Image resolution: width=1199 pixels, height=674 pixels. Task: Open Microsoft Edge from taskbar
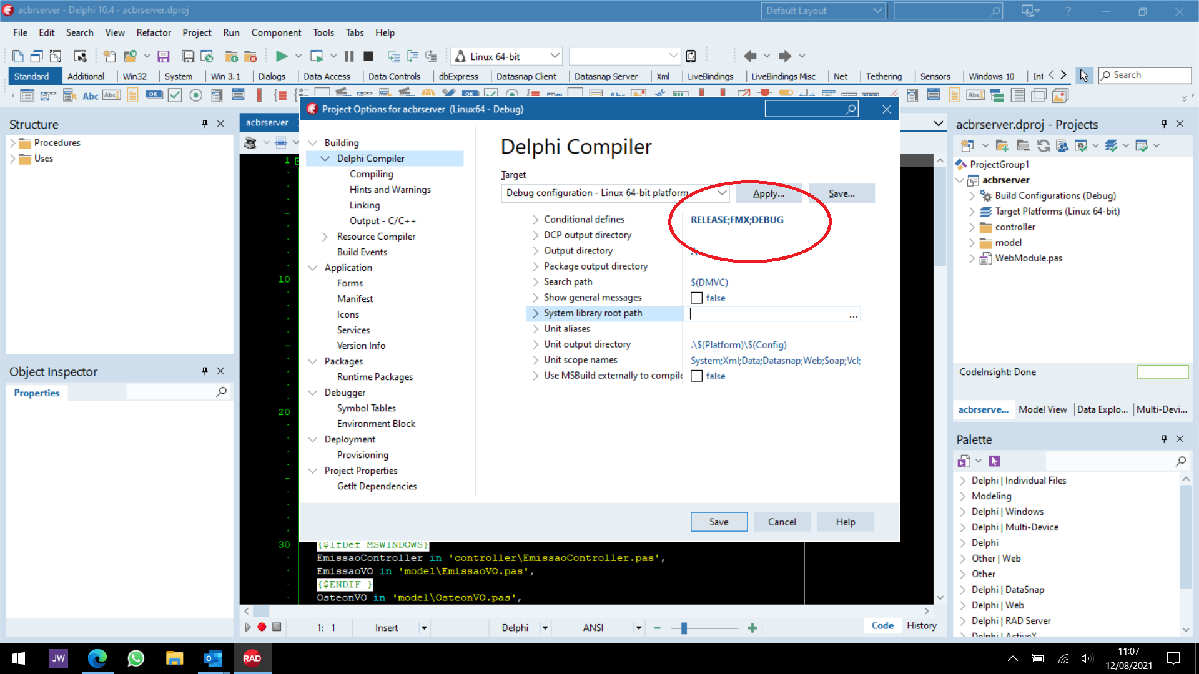pos(97,658)
